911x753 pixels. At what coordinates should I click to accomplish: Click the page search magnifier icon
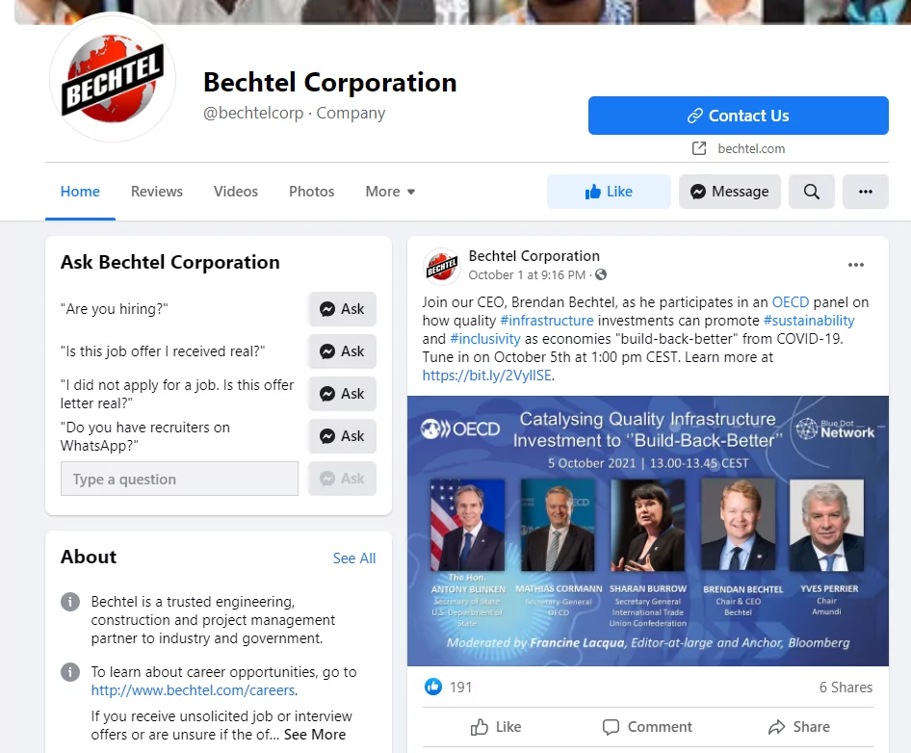pyautogui.click(x=811, y=192)
